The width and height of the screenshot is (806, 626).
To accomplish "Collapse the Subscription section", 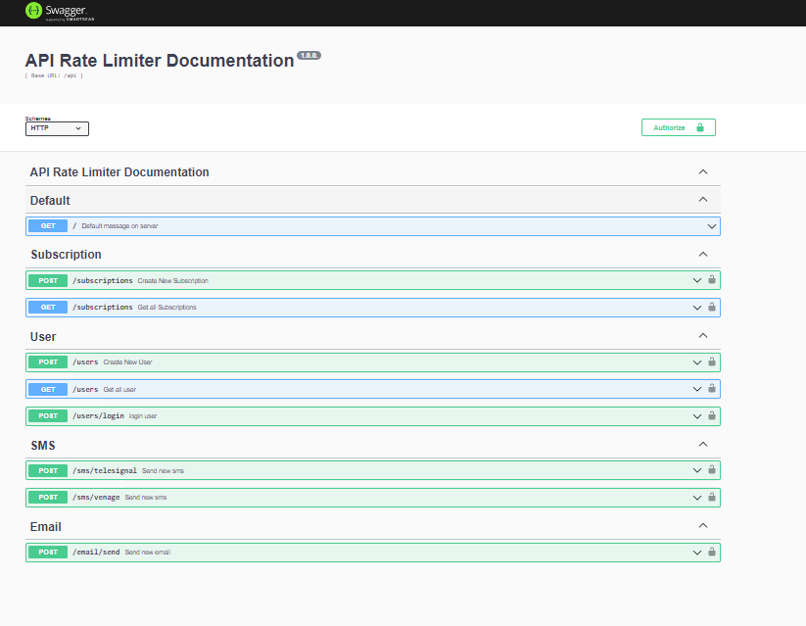I will click(x=702, y=254).
